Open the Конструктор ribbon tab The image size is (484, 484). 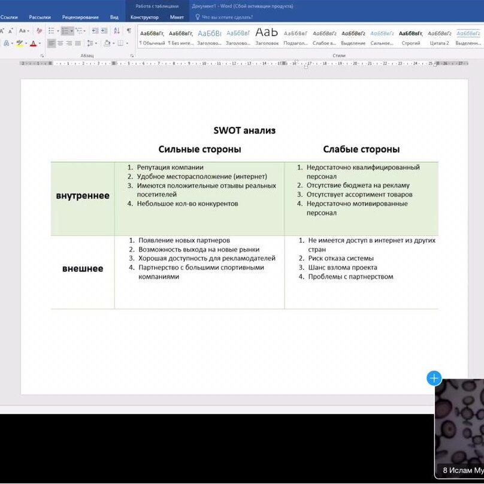tap(144, 17)
